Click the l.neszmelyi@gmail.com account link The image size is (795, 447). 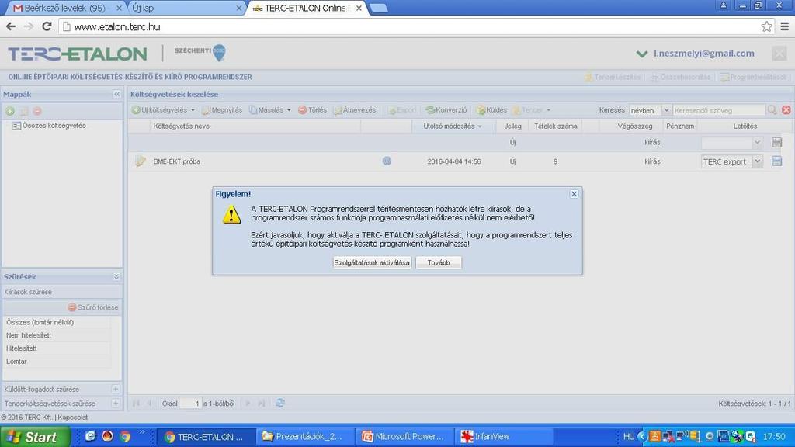click(703, 54)
